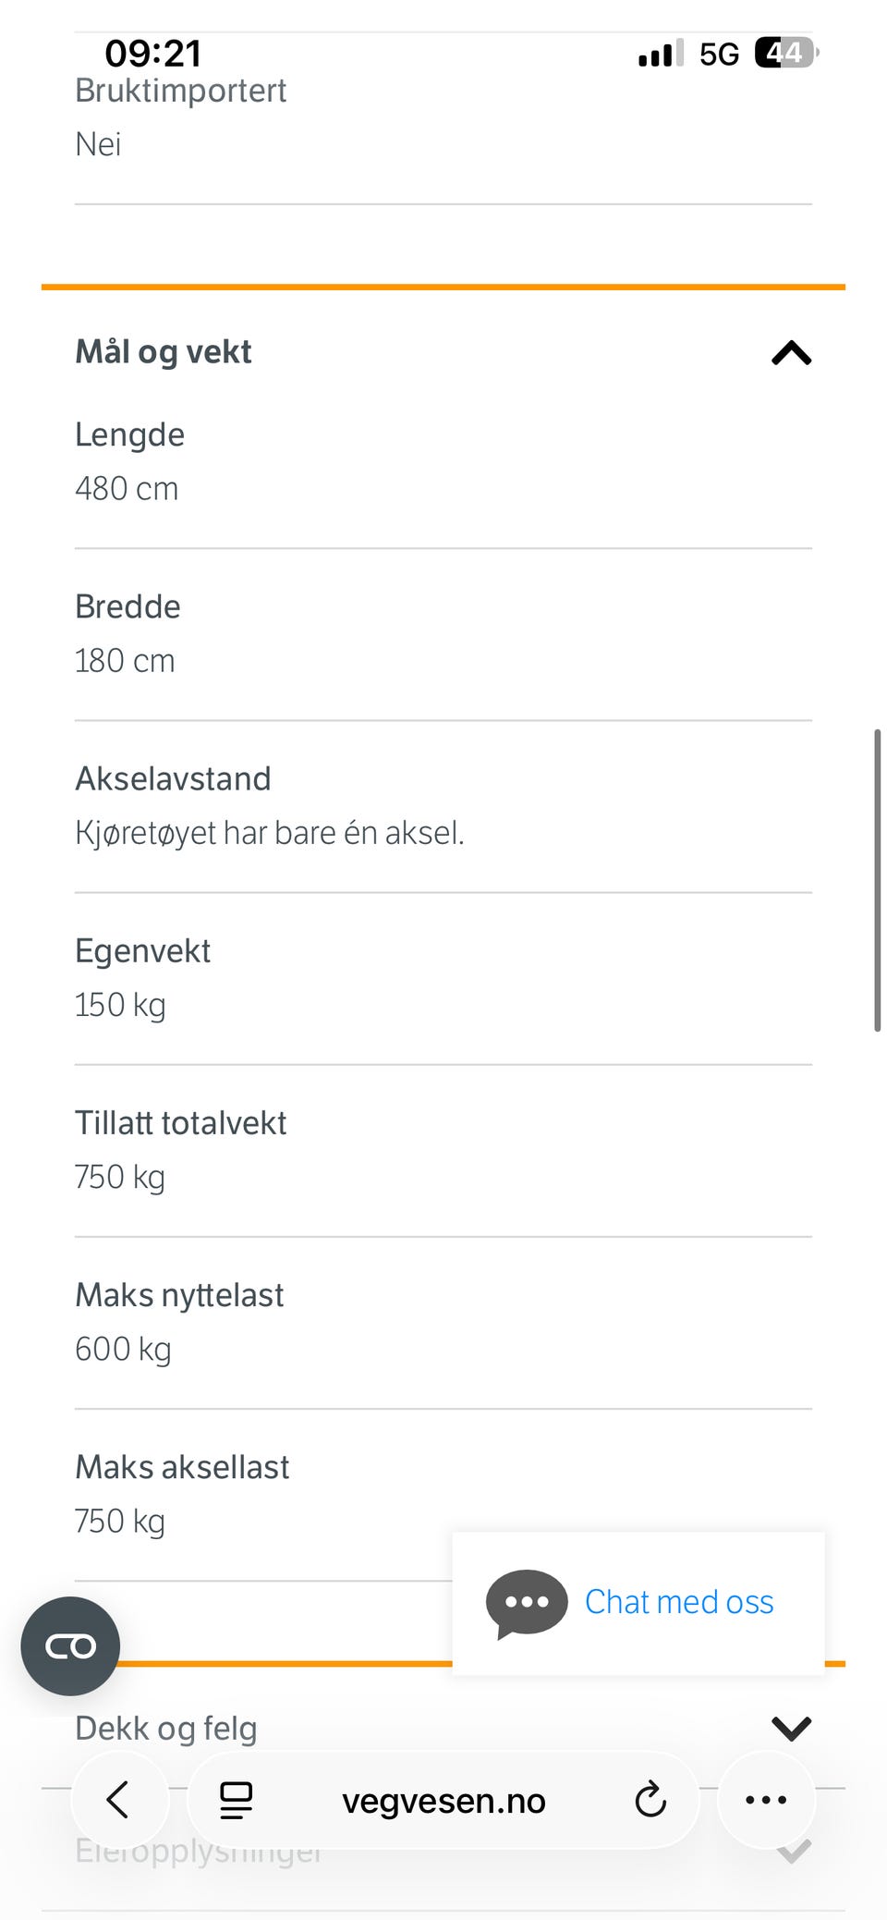Tap the Lengde 480 cm value
Screen dimensions: 887x1920
pos(127,488)
